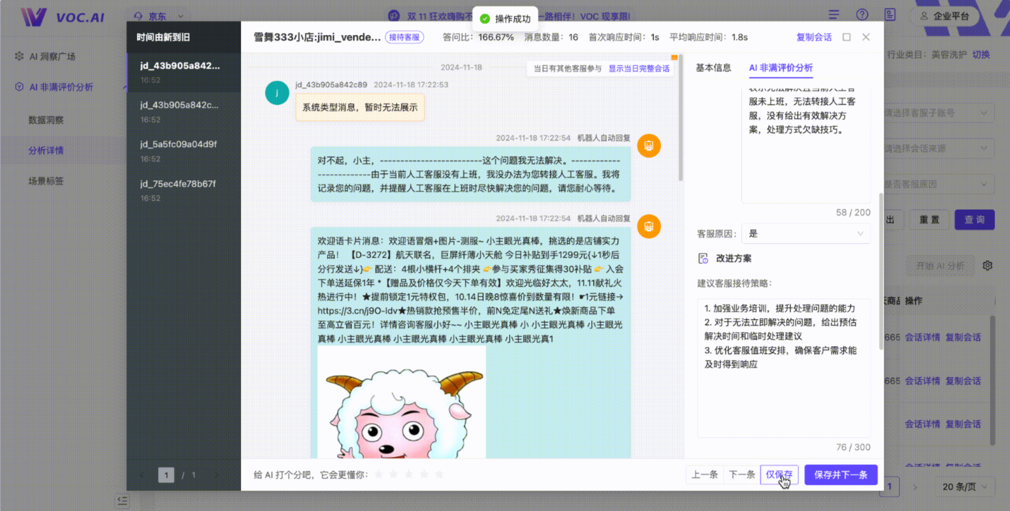Viewport: 1010px width, 511px height.
Task: Click the 双11 banner announcement icon
Action: [394, 16]
